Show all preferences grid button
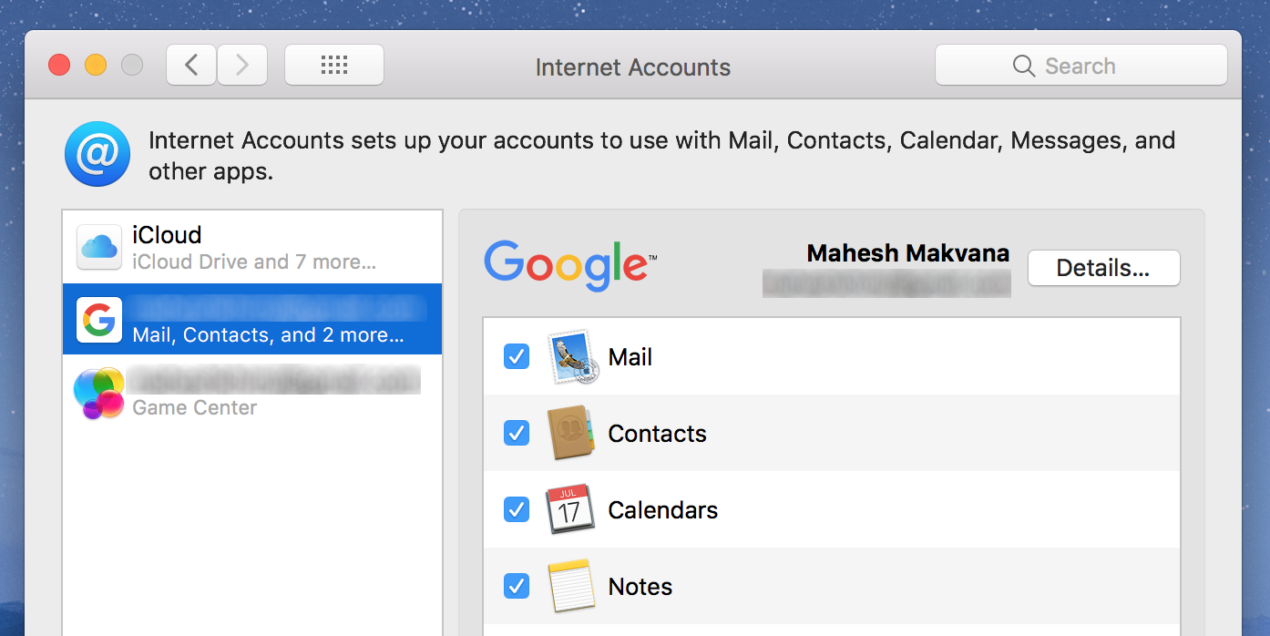Viewport: 1270px width, 636px height. pyautogui.click(x=334, y=66)
